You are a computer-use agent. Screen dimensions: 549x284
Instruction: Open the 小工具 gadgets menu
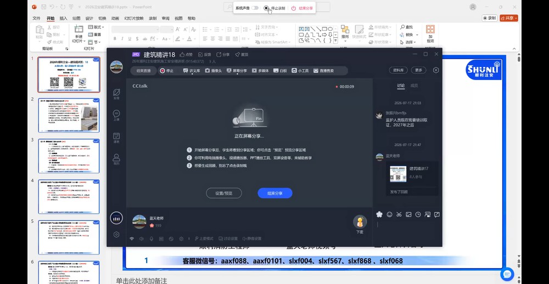300,71
